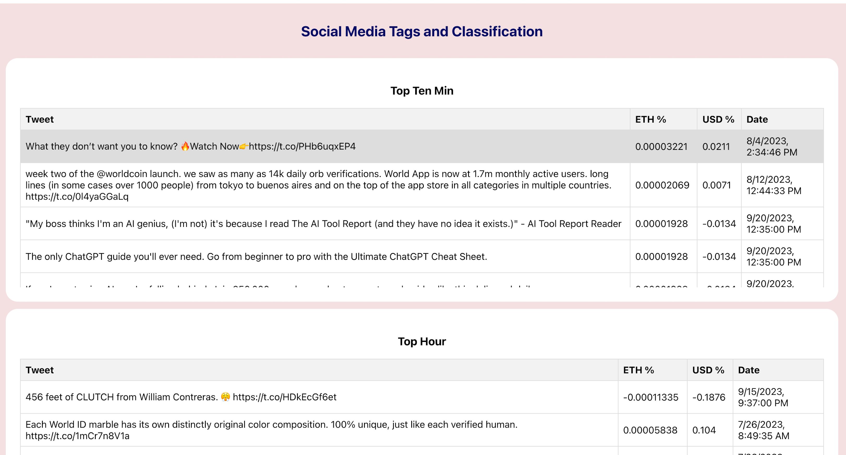Click date 8/12/2023, 12:44:33 PM

click(774, 185)
